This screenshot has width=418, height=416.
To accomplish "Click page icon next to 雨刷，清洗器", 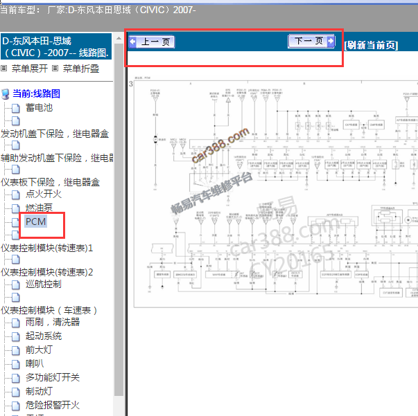I will pyautogui.click(x=16, y=323).
